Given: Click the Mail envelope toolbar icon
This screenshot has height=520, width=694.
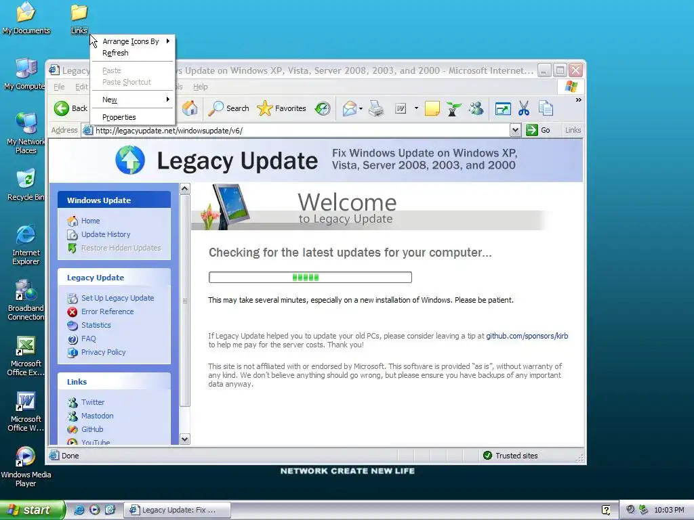Looking at the screenshot, I should [349, 108].
